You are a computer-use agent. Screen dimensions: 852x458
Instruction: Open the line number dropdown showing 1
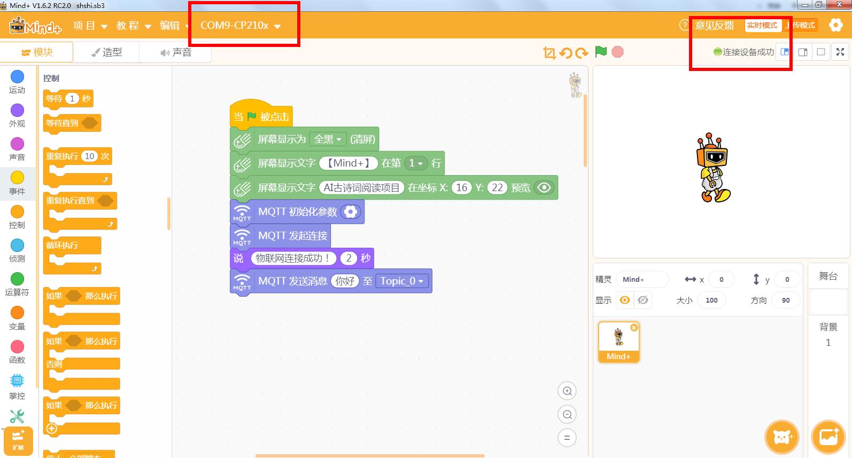pyautogui.click(x=416, y=163)
